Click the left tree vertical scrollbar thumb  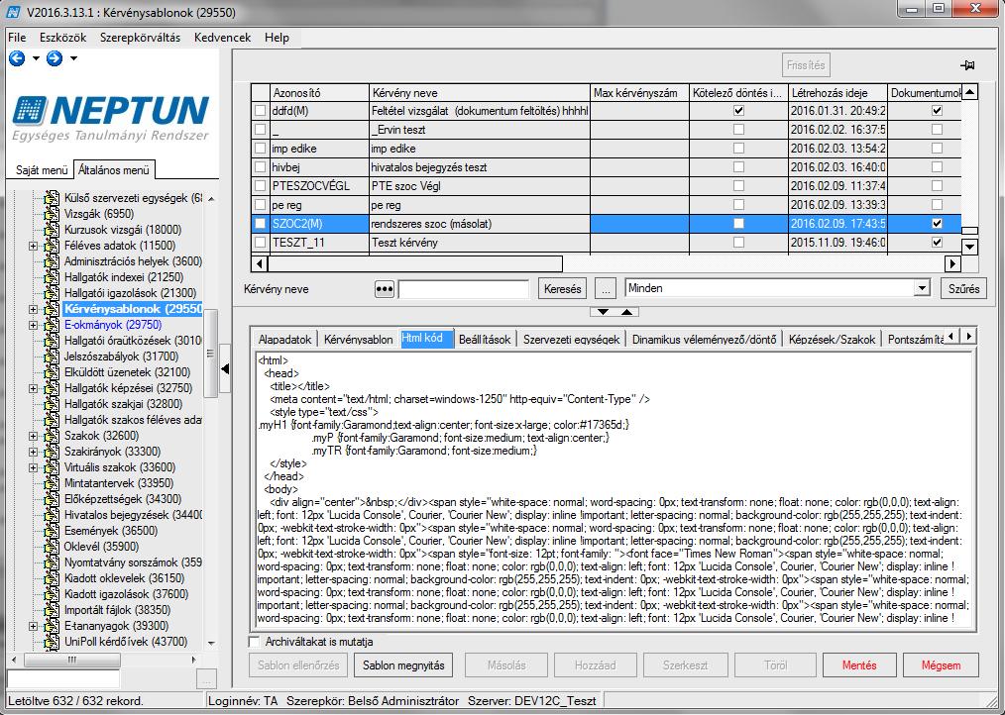coord(211,353)
